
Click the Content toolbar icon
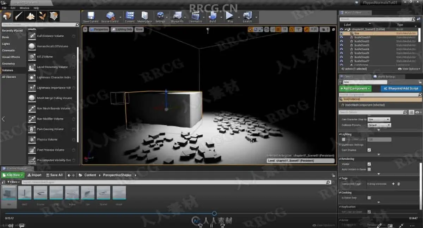(x=130, y=16)
